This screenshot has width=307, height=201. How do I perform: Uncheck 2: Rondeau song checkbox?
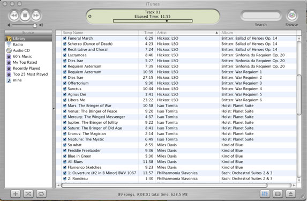point(65,178)
